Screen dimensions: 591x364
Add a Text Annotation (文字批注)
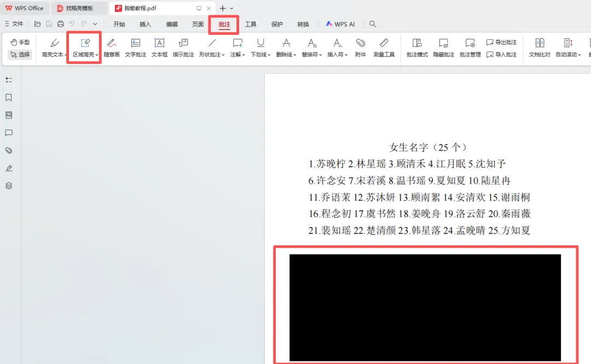pos(136,48)
